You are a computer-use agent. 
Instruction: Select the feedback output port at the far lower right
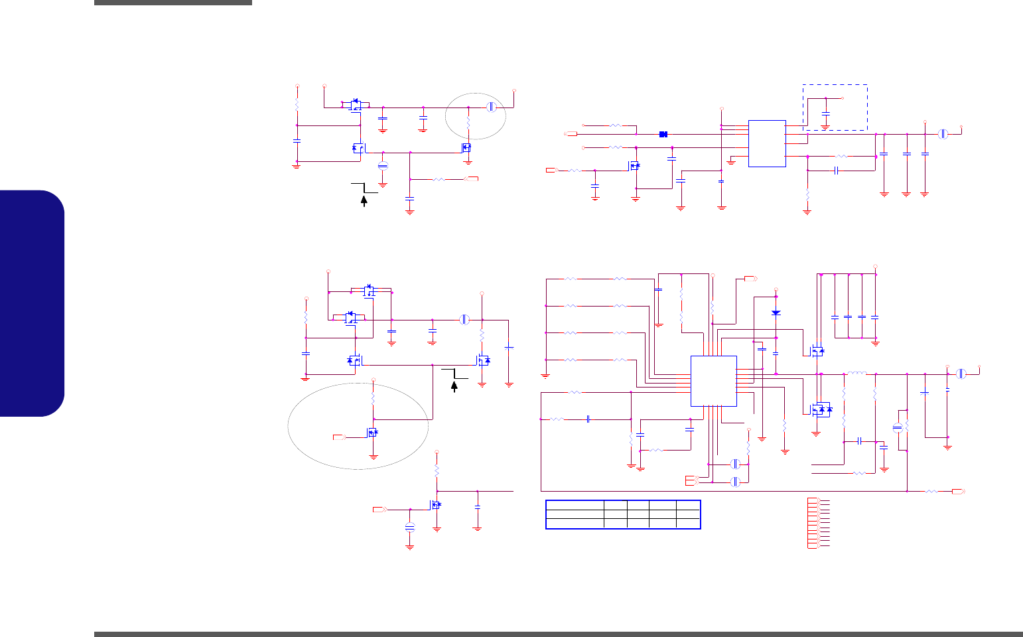tap(959, 491)
